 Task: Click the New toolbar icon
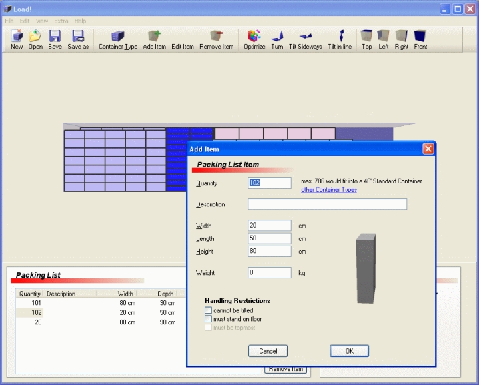17,39
